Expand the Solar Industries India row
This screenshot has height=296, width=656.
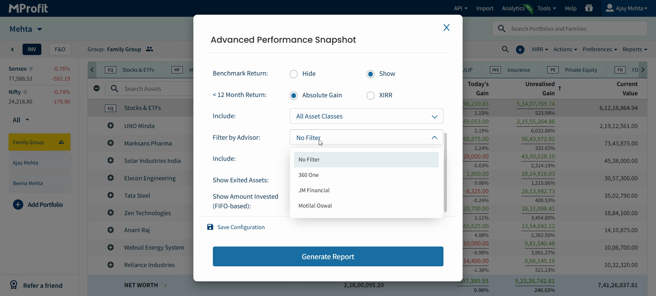pyautogui.click(x=110, y=160)
